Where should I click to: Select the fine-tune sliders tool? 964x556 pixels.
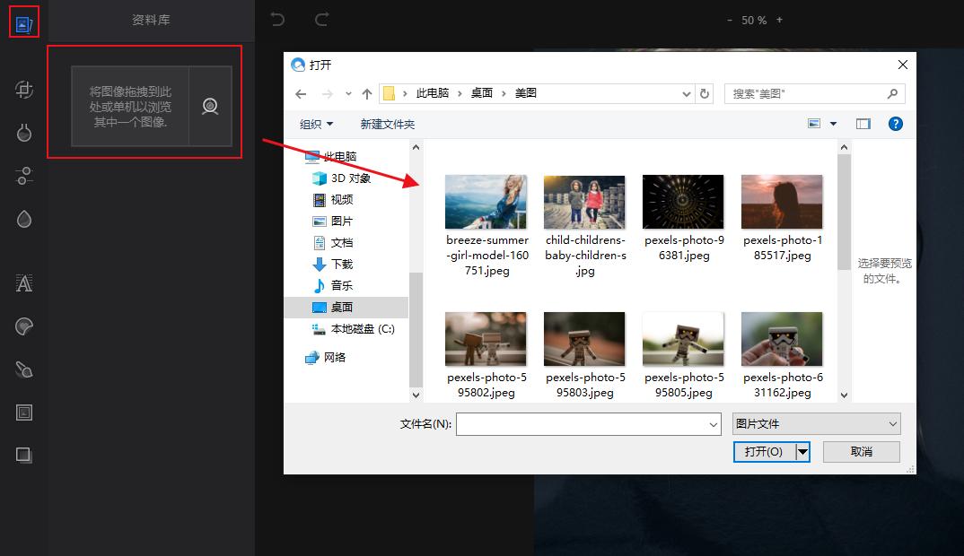[22, 176]
